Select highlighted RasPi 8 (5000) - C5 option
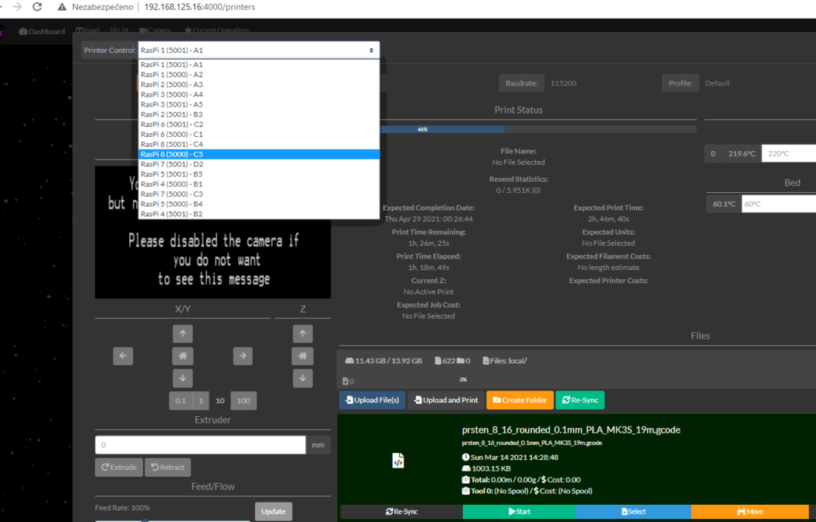 click(x=258, y=154)
